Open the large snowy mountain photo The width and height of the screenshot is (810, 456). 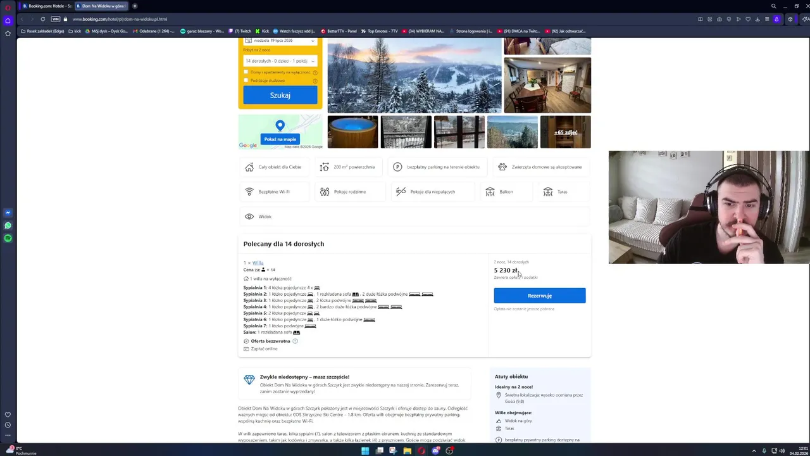point(414,75)
